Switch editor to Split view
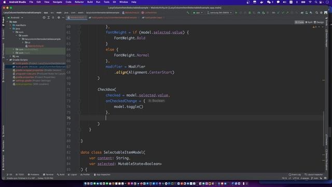 pos(309,22)
